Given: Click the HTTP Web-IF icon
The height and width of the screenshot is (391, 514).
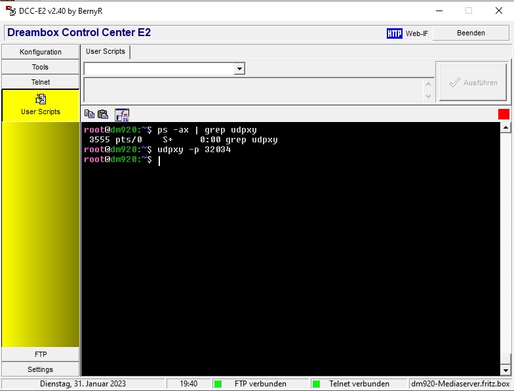Looking at the screenshot, I should [x=395, y=33].
